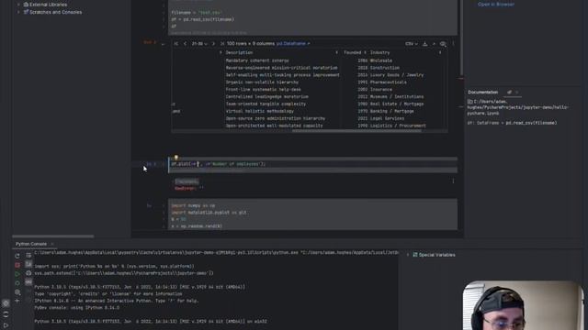Click the notebook editor vertical scrollbar

(x=461, y=38)
